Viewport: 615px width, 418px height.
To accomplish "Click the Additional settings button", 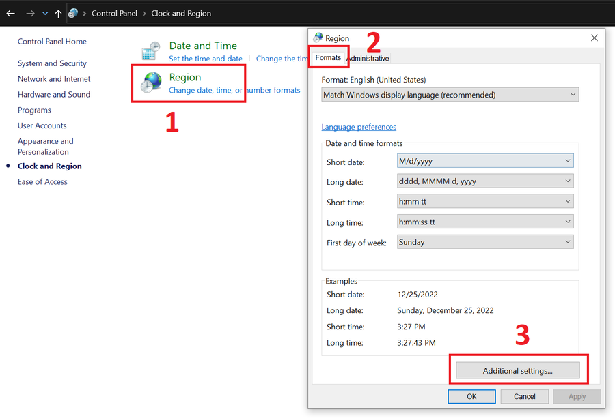I will (518, 371).
